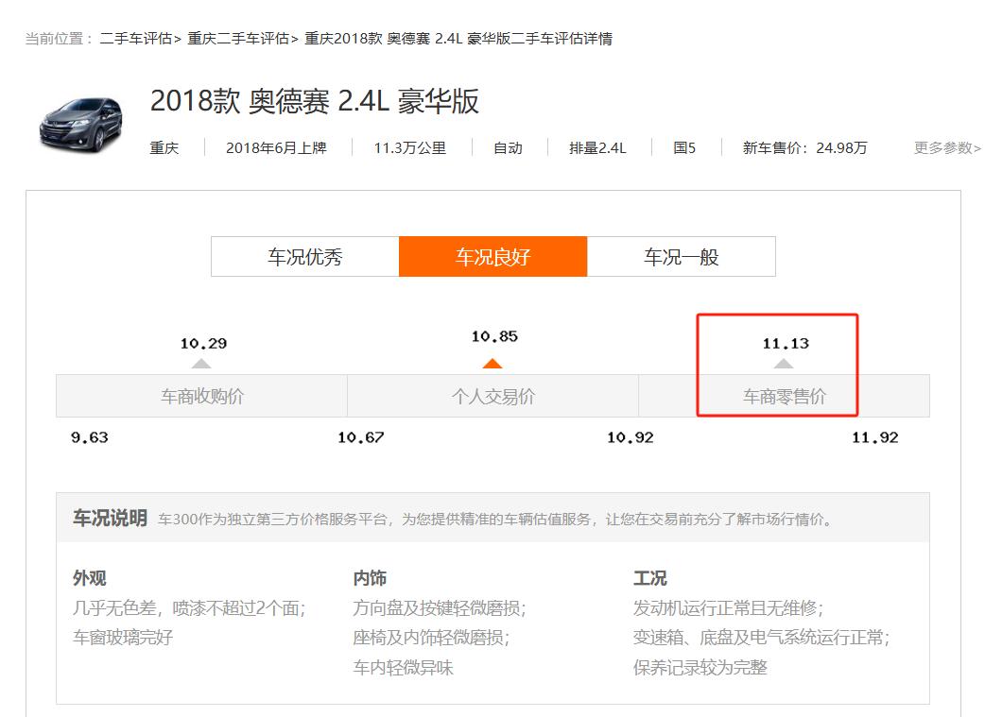Go to 重庆二手车评估 breadcrumb link
Screen dimensions: 985x717
click(238, 39)
